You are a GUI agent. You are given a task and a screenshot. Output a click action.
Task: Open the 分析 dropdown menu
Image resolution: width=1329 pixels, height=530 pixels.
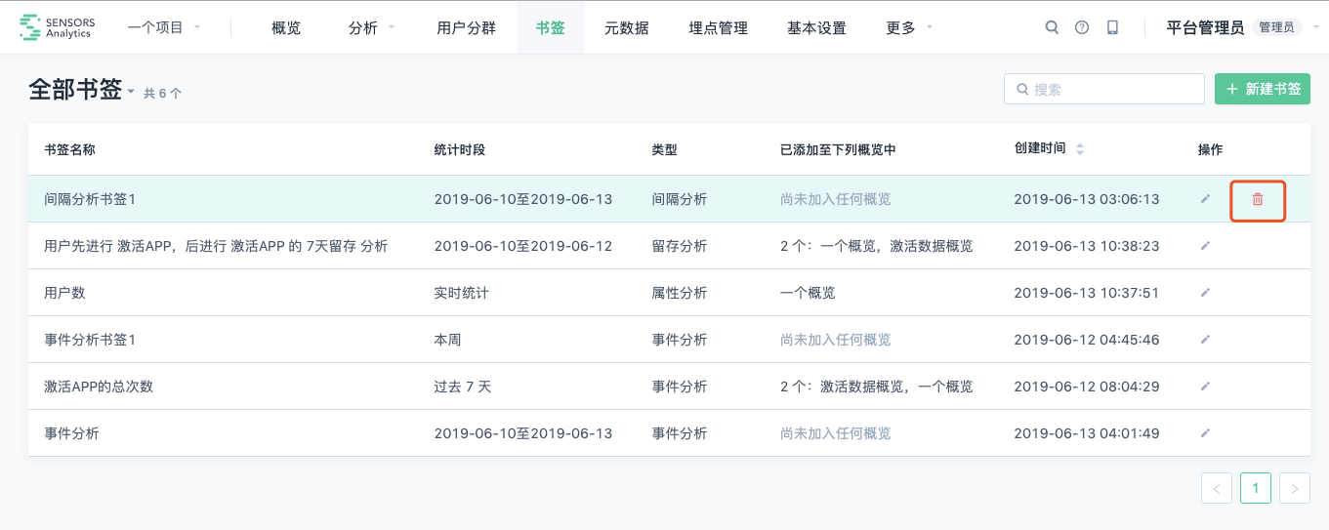372,27
